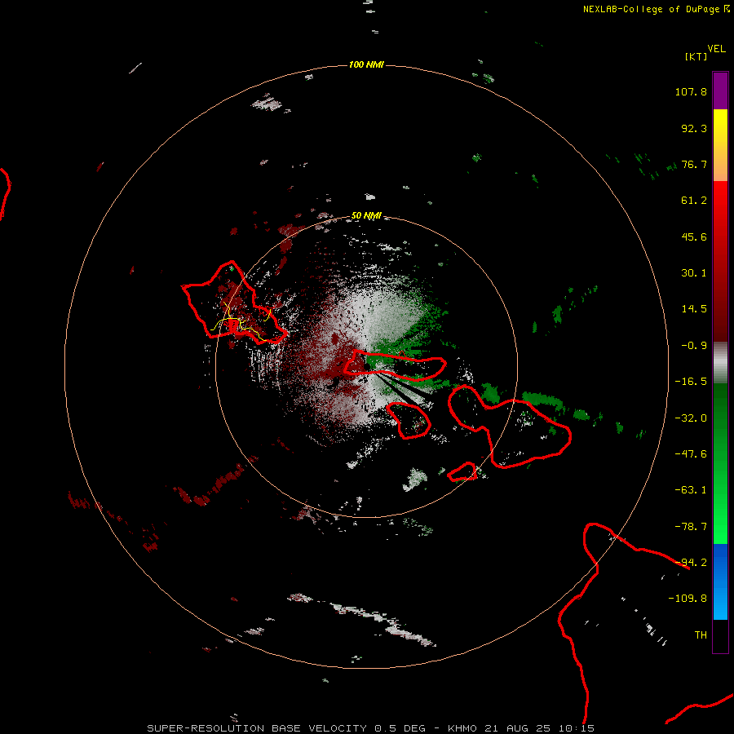Click the purple band of the velocity scale

(x=720, y=91)
